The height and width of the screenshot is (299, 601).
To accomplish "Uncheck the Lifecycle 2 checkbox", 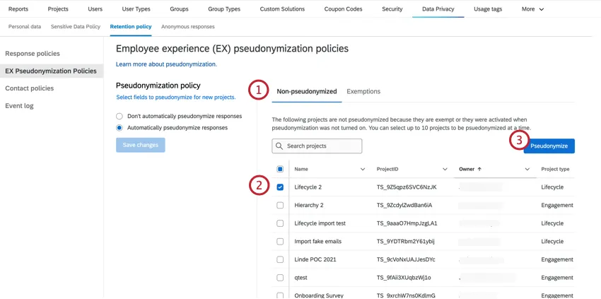I will point(281,187).
